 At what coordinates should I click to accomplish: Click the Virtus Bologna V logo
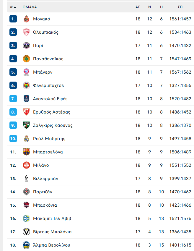26,231
